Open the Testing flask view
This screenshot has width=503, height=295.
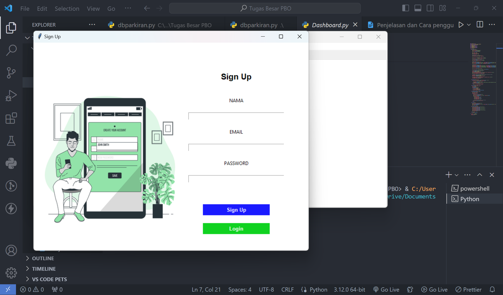[11, 141]
